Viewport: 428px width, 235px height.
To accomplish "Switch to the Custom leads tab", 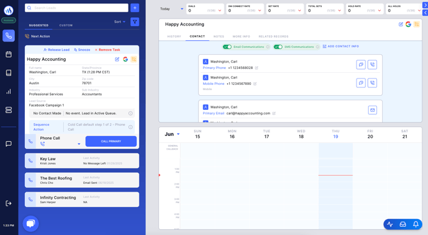I will click(x=66, y=25).
